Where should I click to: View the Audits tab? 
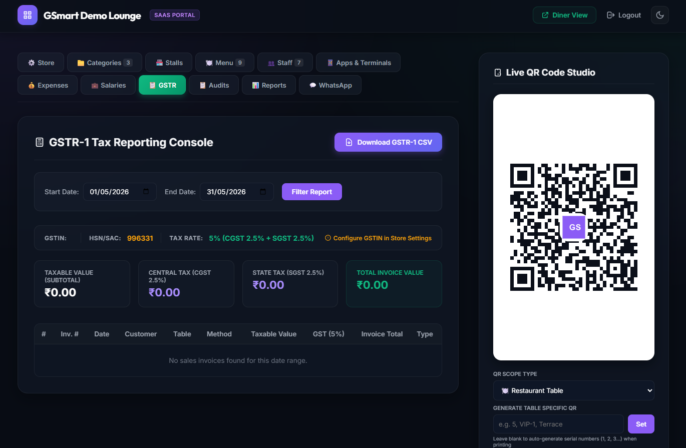click(214, 85)
